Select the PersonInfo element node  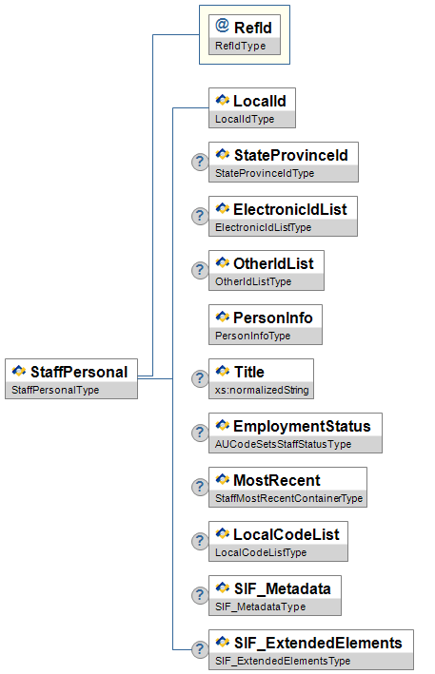point(266,324)
